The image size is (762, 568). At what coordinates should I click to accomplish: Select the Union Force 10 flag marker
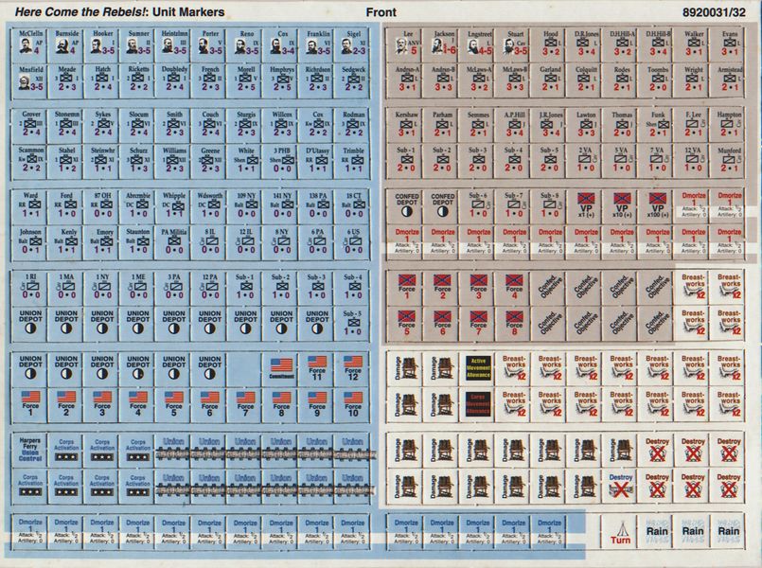pyautogui.click(x=353, y=404)
